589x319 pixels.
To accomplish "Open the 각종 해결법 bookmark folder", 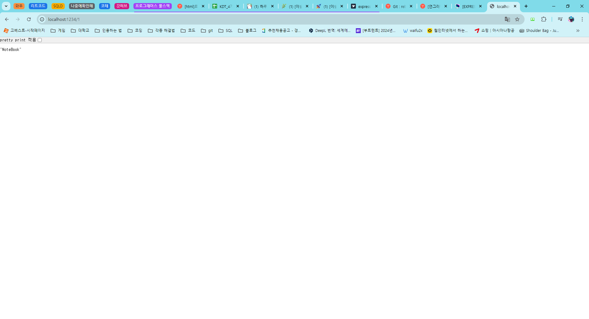I will coord(161,31).
